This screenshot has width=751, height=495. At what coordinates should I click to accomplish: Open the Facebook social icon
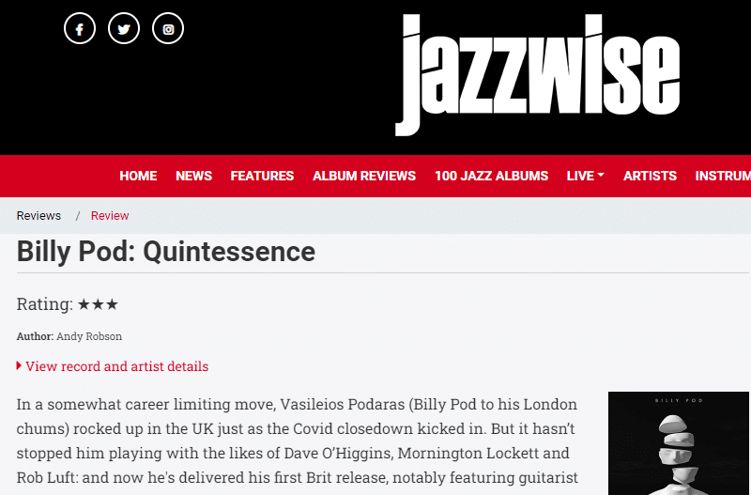[x=80, y=28]
